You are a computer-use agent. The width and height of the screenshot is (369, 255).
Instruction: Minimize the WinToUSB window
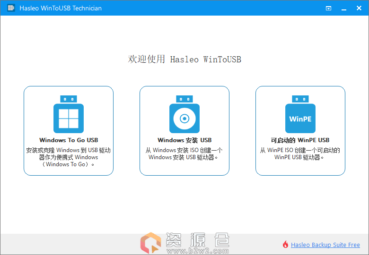coord(343,8)
